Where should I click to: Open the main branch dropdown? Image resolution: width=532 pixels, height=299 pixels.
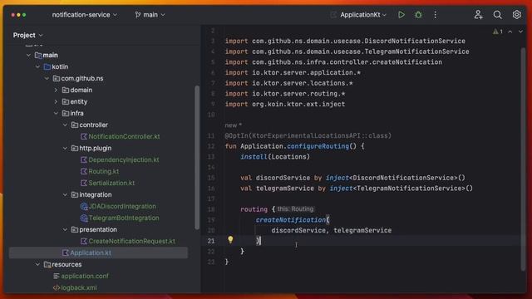tap(150, 15)
